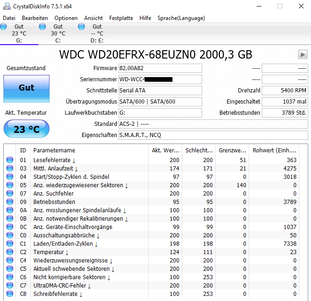The width and height of the screenshot is (311, 301).
Task: Click the ID column header
Action: pyautogui.click(x=23, y=150)
